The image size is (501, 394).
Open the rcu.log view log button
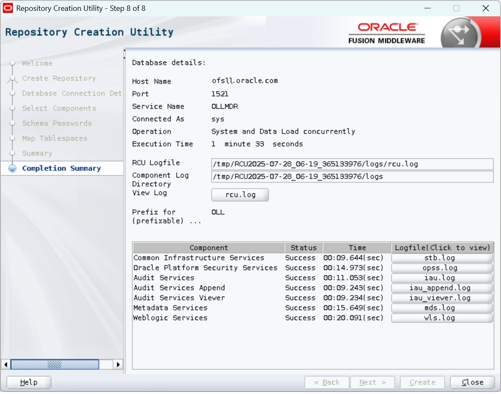coord(240,195)
